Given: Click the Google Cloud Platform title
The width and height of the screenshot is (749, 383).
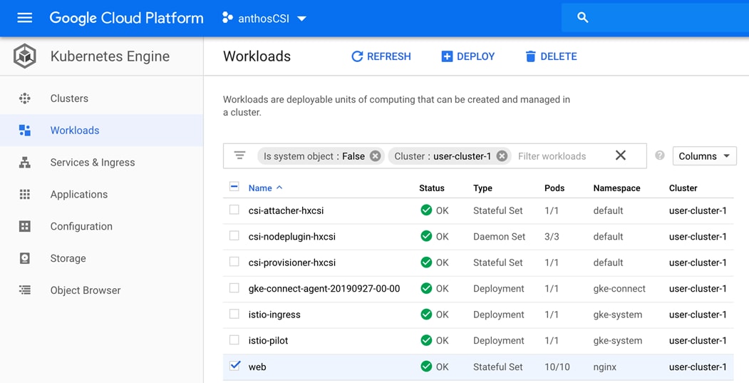Looking at the screenshot, I should tap(127, 18).
